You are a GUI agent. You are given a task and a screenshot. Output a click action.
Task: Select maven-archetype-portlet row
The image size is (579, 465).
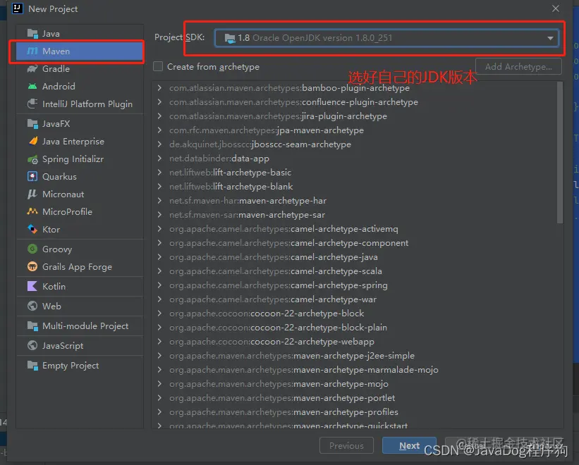coord(355,398)
